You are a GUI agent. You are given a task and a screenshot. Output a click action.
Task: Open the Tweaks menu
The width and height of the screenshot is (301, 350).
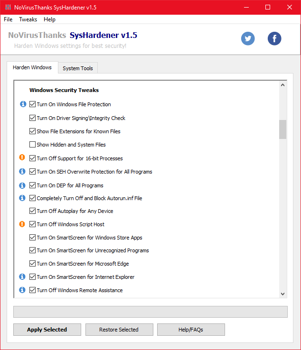coord(28,19)
